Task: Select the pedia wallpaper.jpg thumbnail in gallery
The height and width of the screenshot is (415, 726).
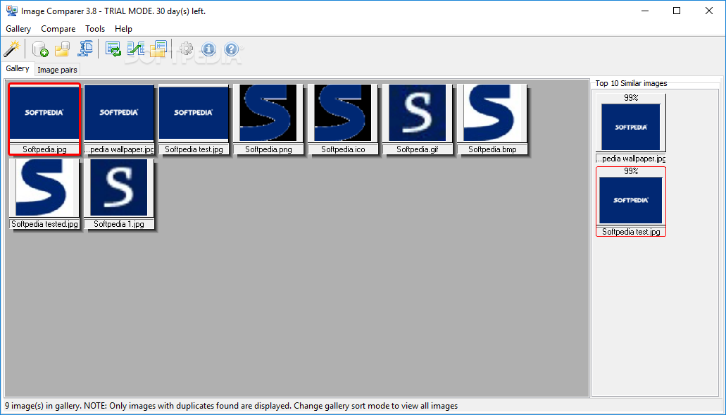Action: 119,119
